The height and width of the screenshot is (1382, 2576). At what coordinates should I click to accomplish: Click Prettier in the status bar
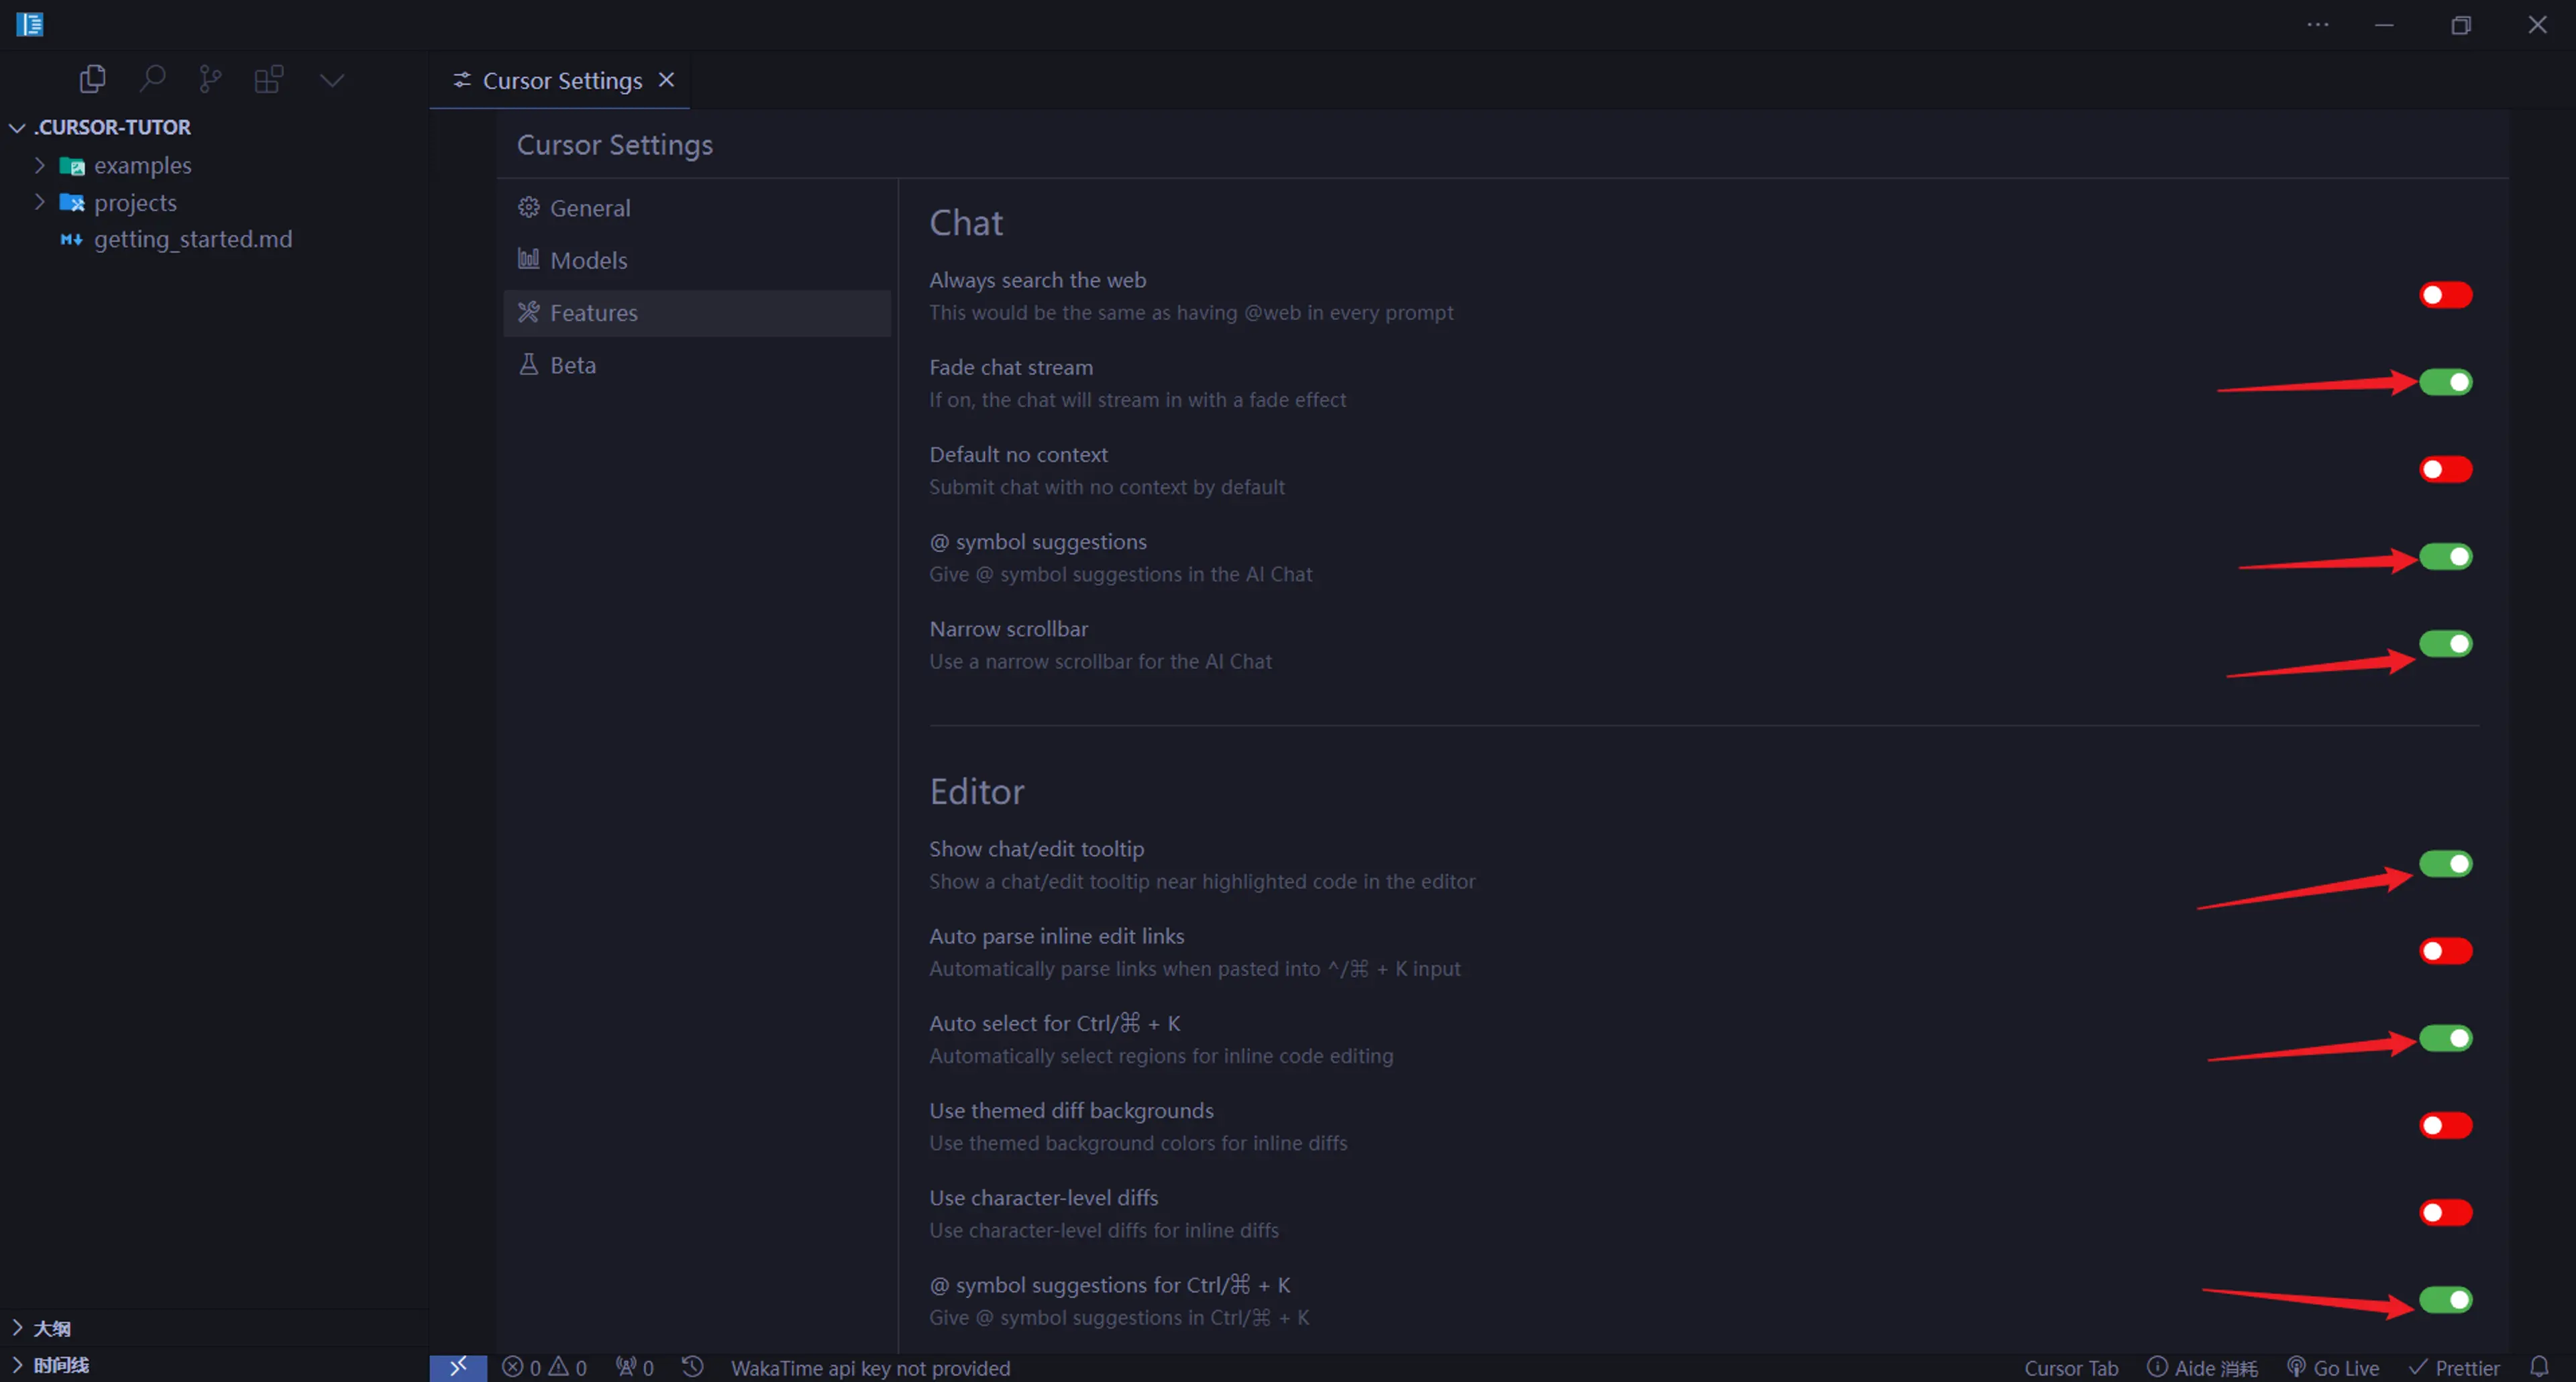pos(2455,1367)
